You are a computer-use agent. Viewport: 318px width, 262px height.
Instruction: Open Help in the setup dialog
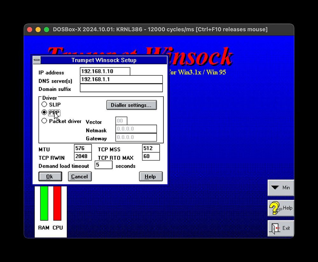click(151, 176)
